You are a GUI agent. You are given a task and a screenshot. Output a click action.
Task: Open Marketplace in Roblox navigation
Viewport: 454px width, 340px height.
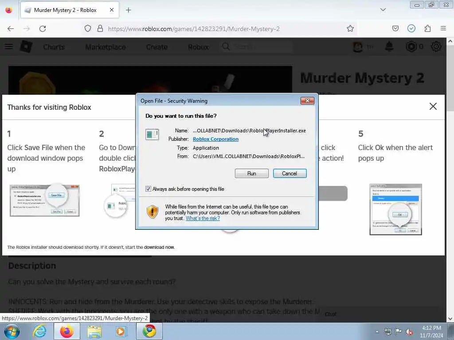[106, 47]
